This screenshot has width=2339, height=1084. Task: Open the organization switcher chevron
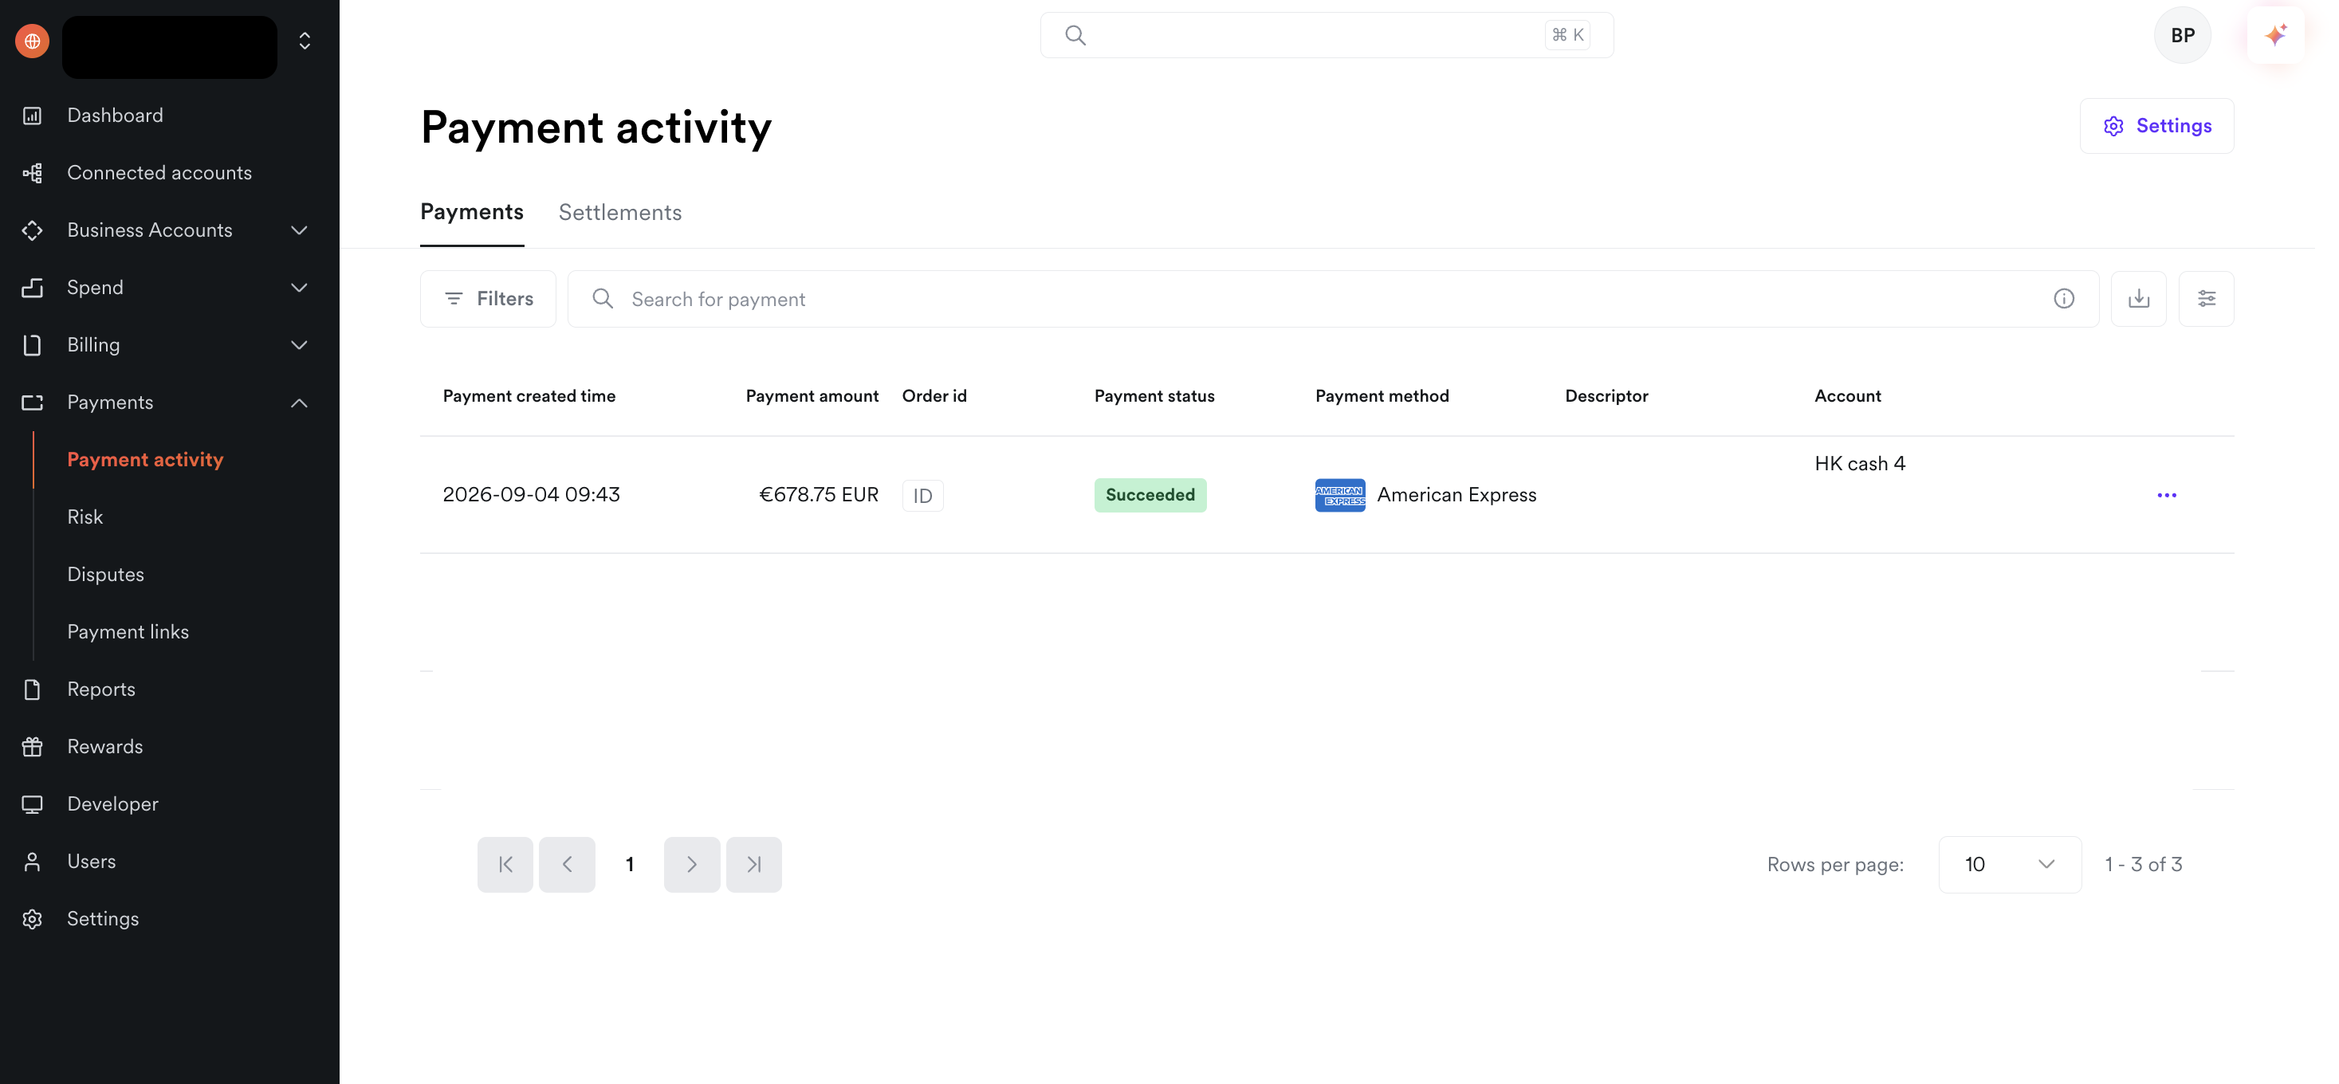coord(305,41)
